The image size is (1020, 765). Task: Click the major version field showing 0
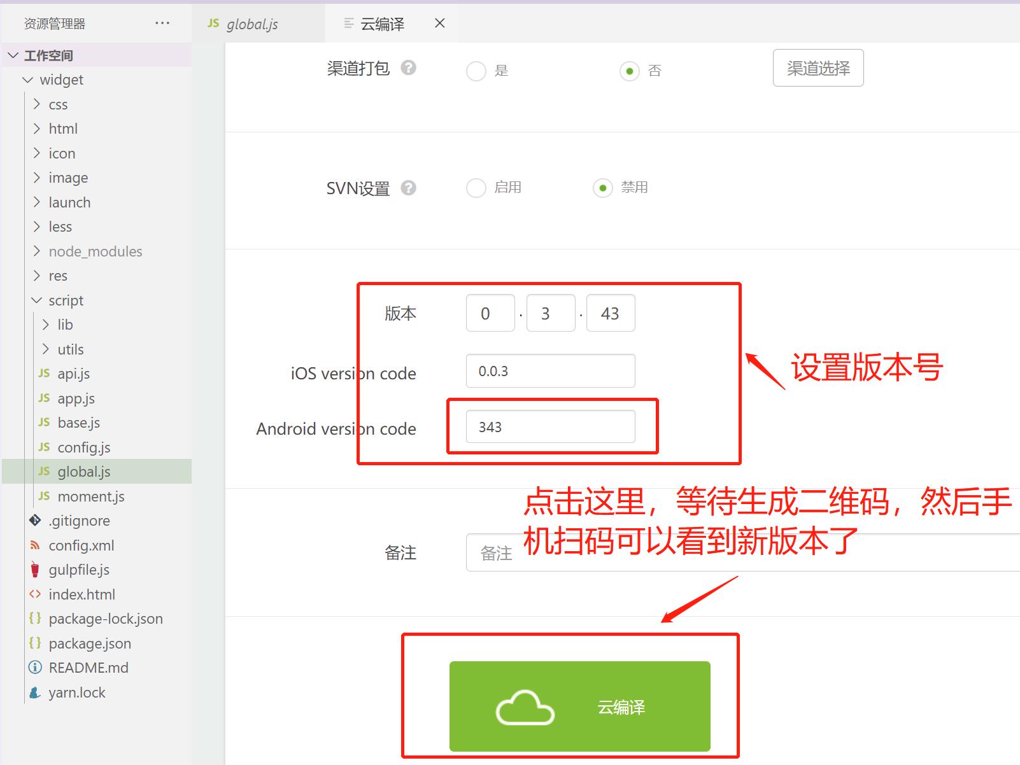[x=490, y=313]
